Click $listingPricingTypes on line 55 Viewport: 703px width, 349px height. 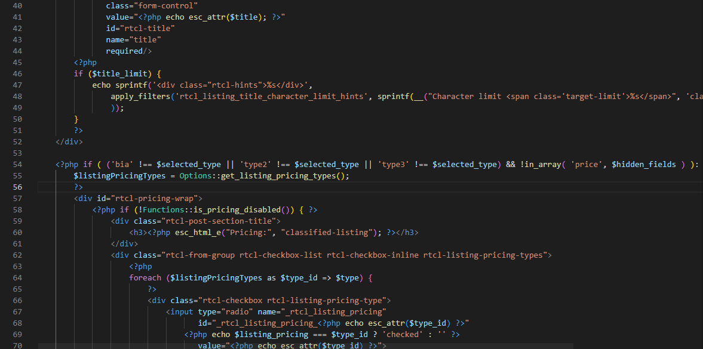point(119,175)
